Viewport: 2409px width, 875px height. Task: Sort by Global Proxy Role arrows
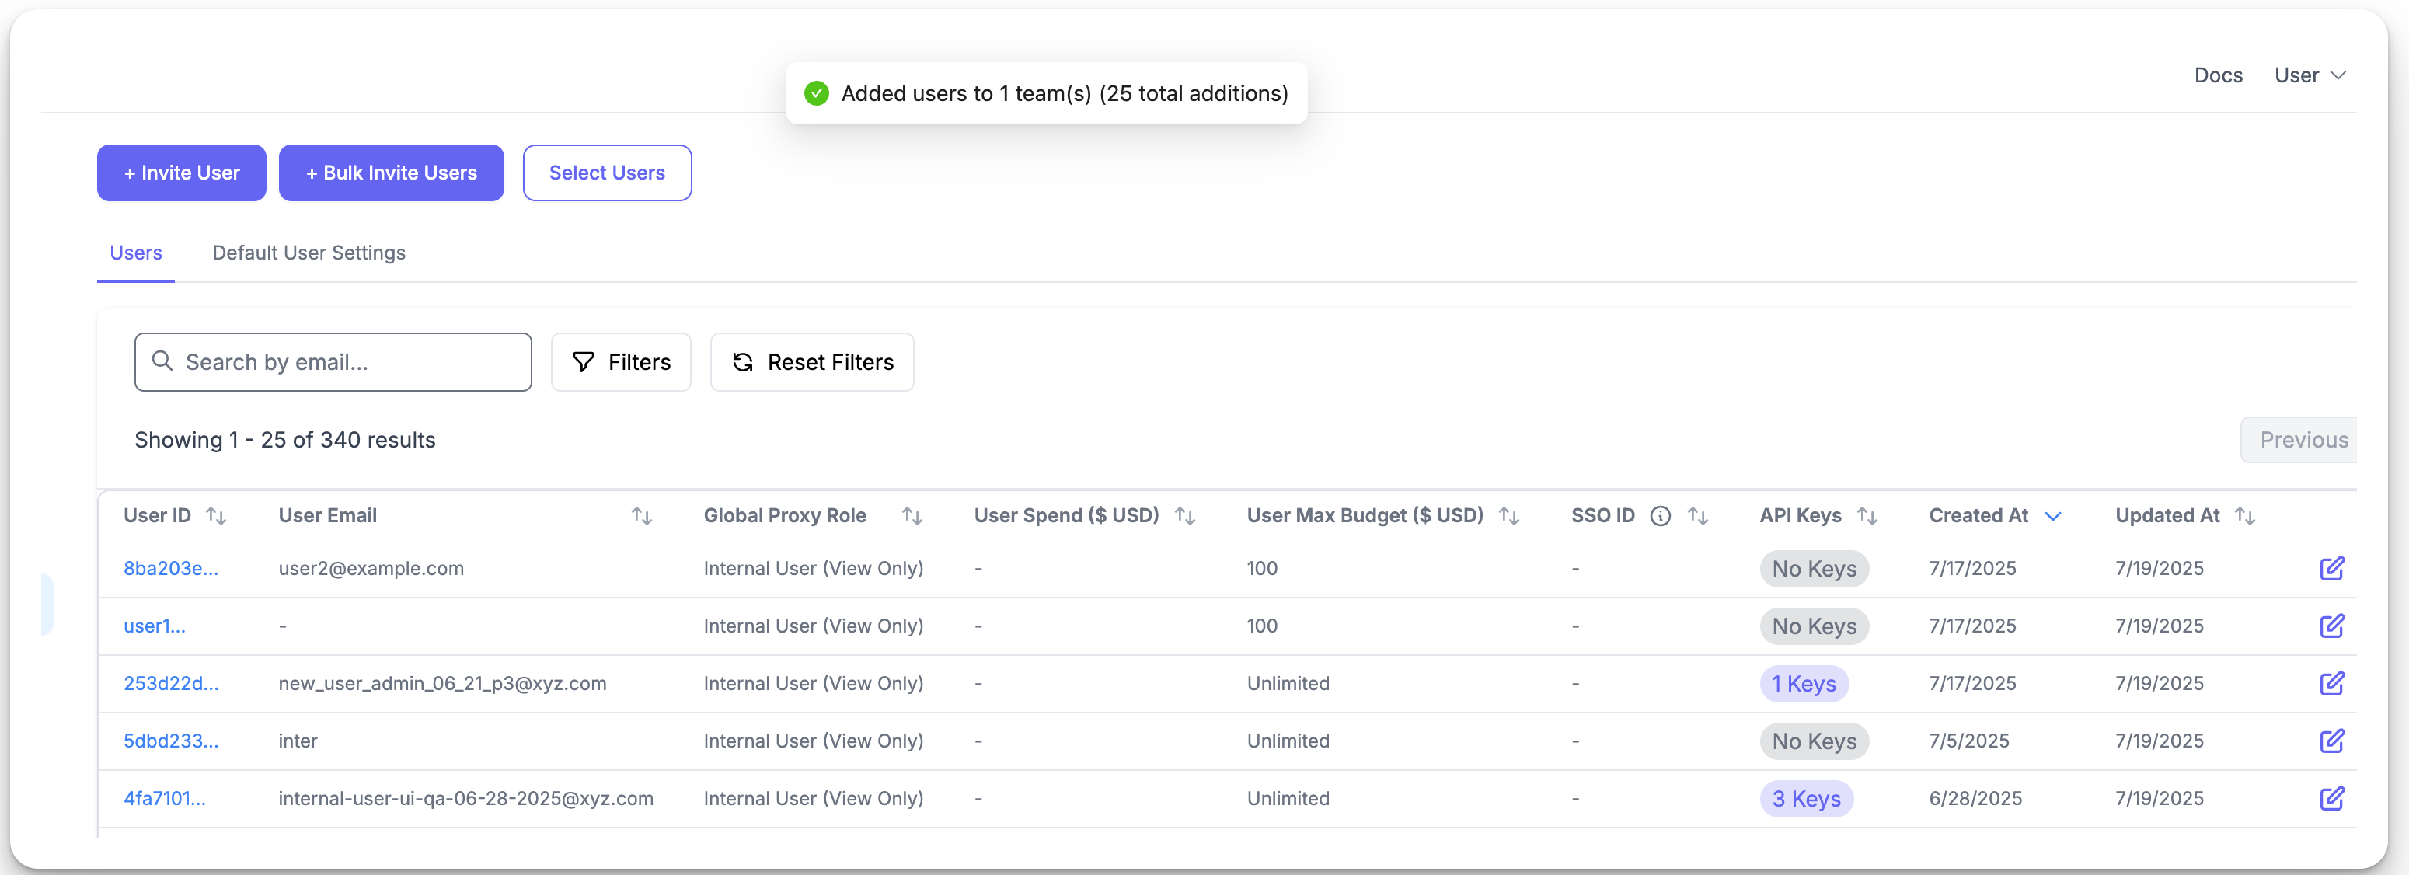912,516
